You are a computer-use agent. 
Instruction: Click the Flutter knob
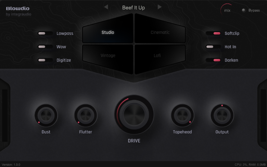coord(86,115)
